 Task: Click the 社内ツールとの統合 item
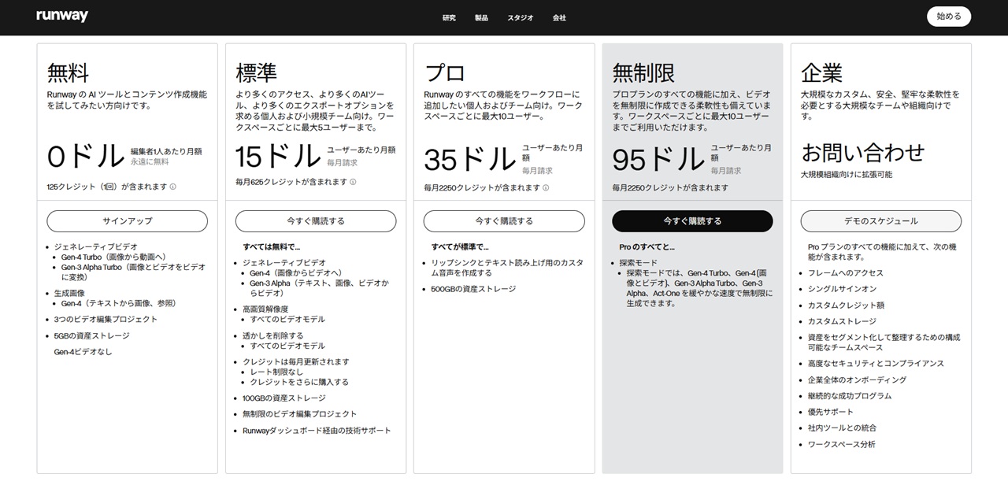[842, 428]
